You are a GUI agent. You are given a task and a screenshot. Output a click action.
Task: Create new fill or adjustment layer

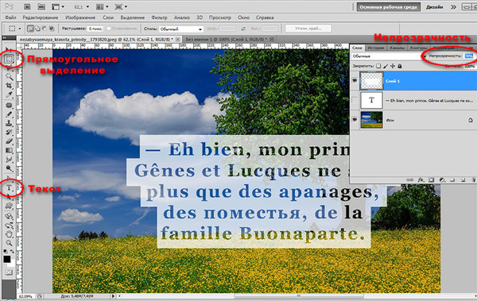point(442,180)
